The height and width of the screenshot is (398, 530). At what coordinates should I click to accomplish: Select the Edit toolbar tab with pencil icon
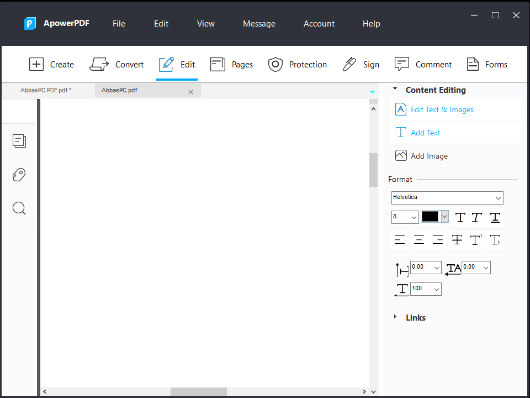click(x=177, y=64)
